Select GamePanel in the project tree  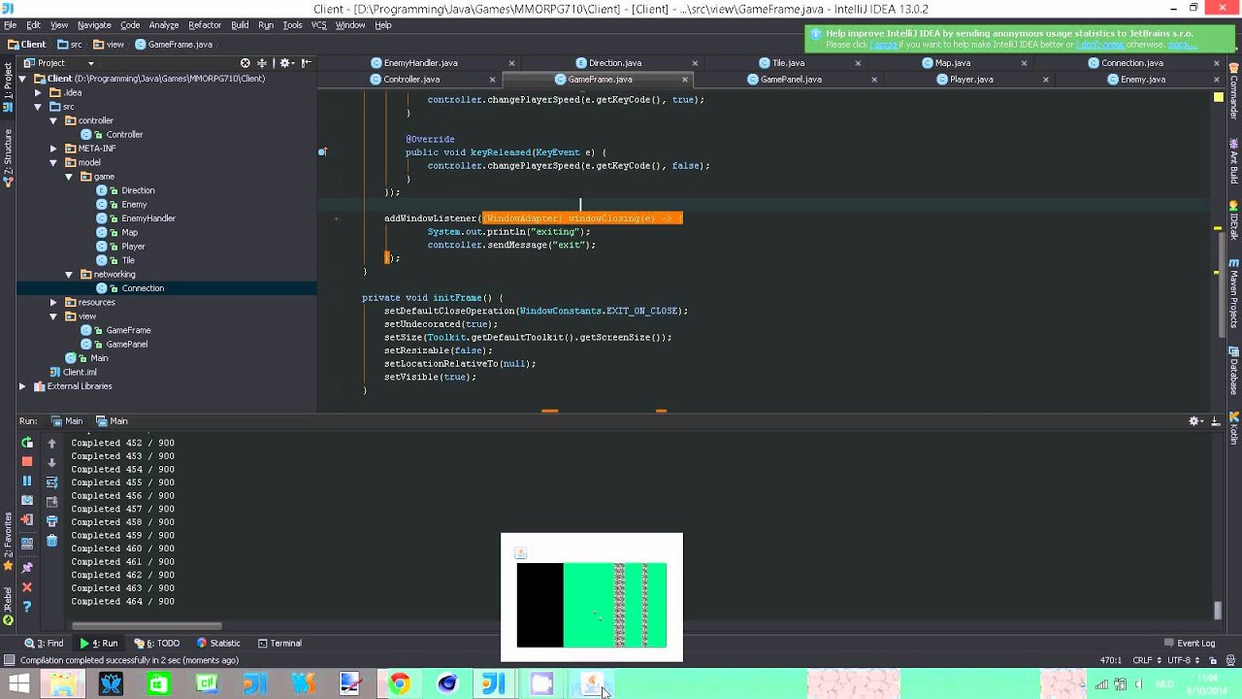126,345
